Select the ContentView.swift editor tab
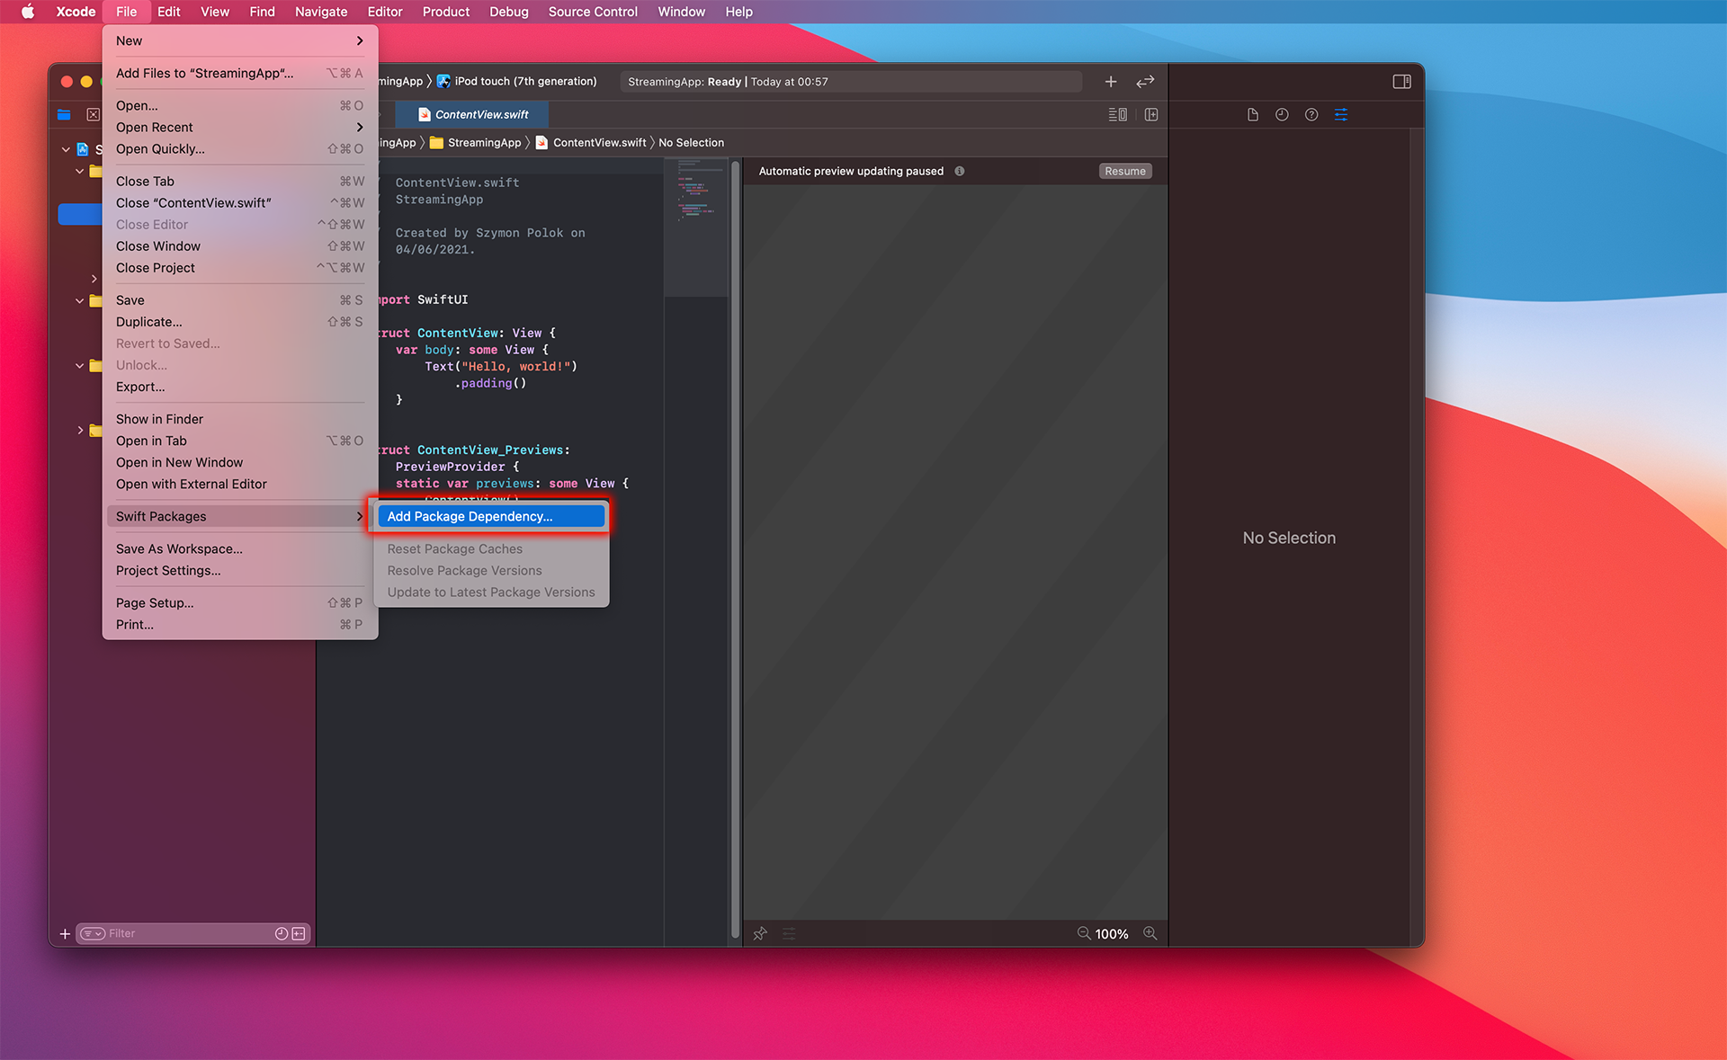 click(473, 114)
